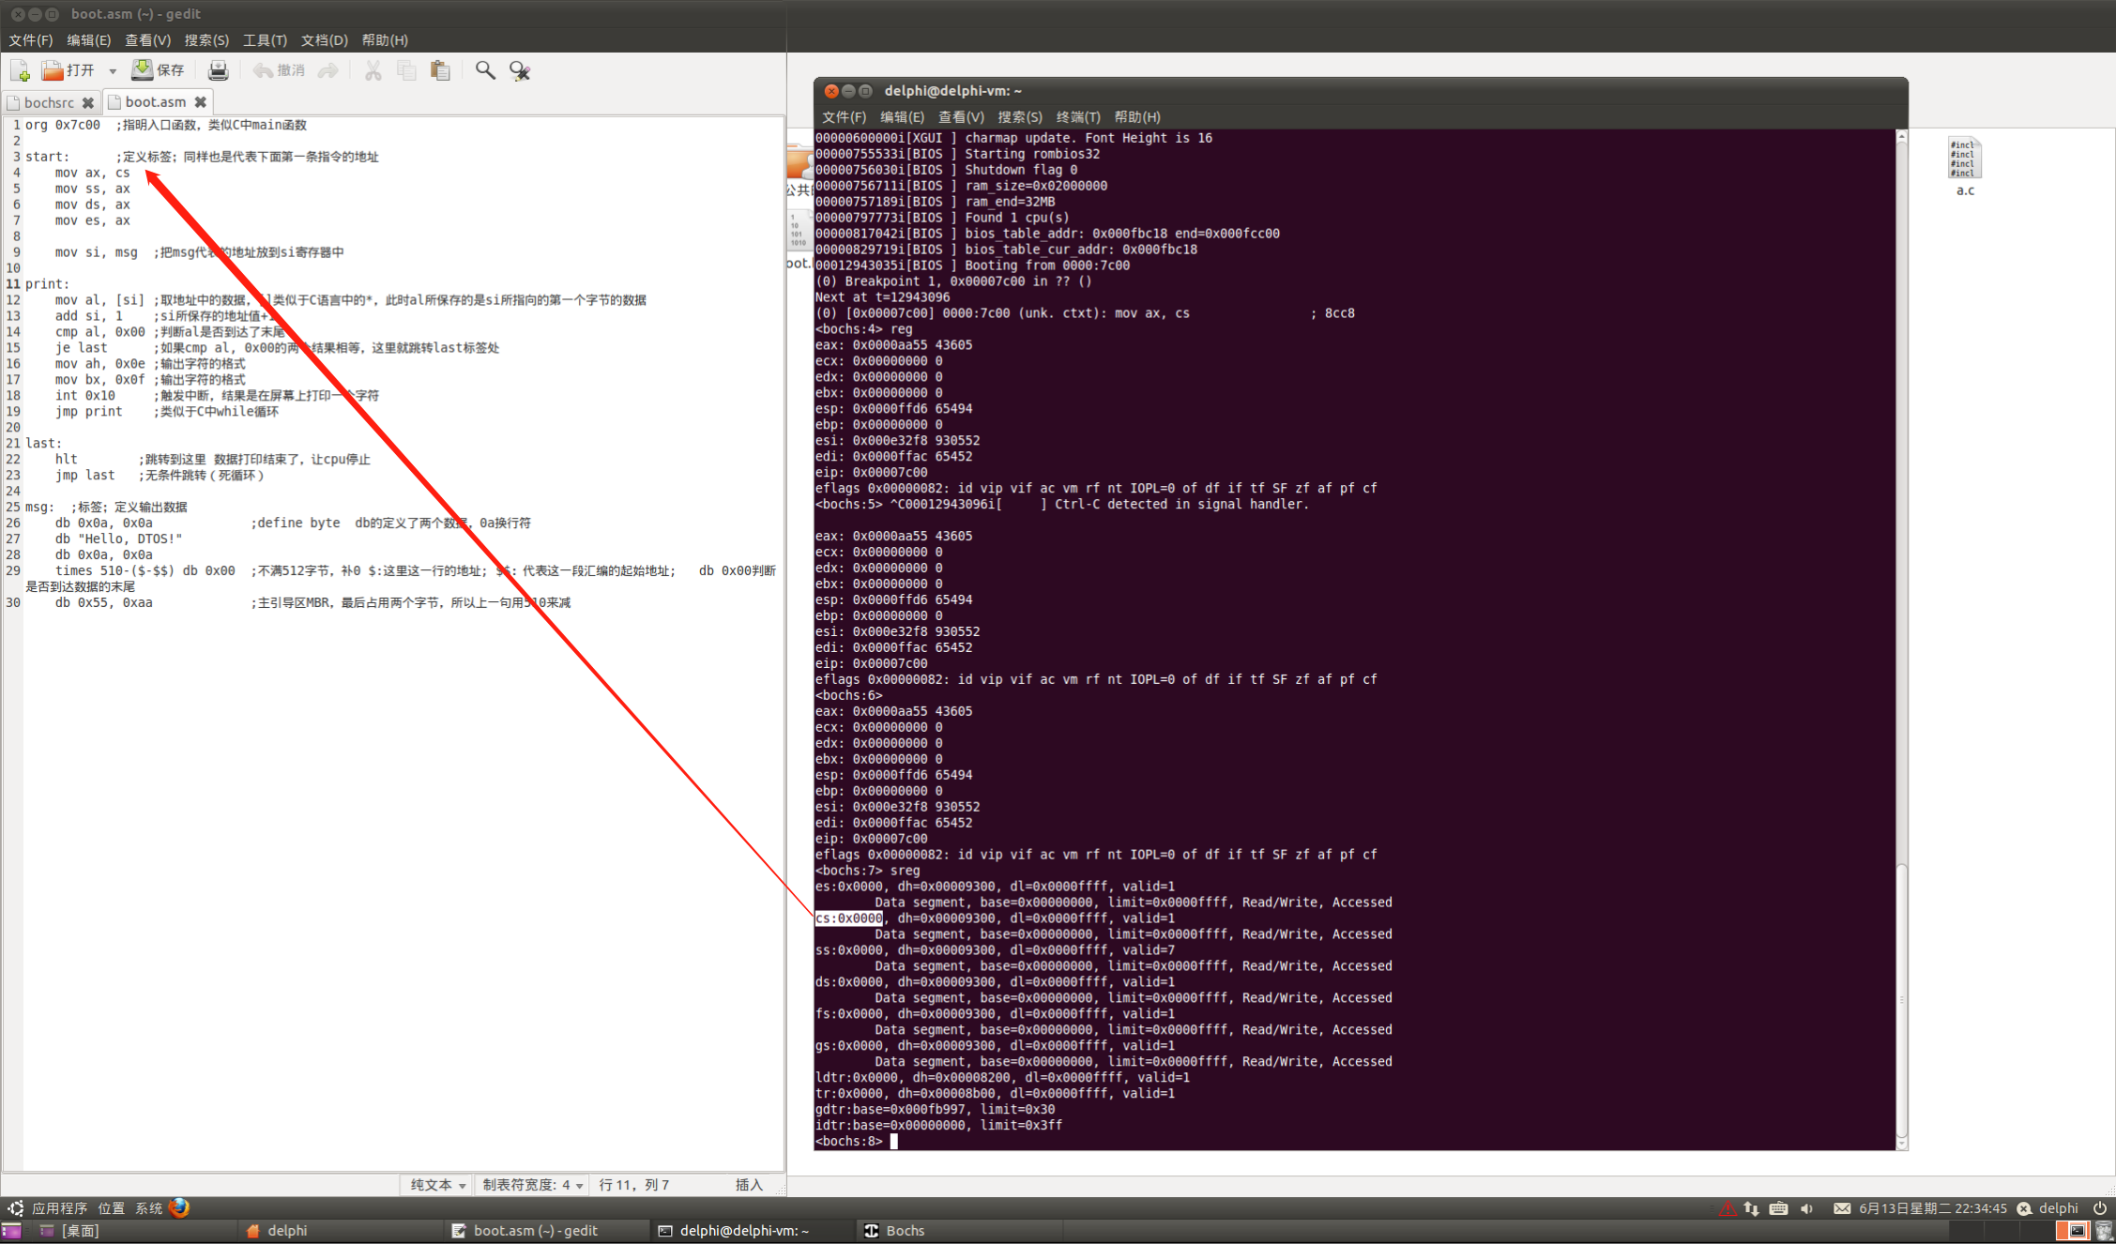
Task: Expand the recent files arrow beside 打开
Action: [113, 71]
